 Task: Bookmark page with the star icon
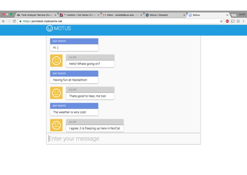(x=221, y=21)
